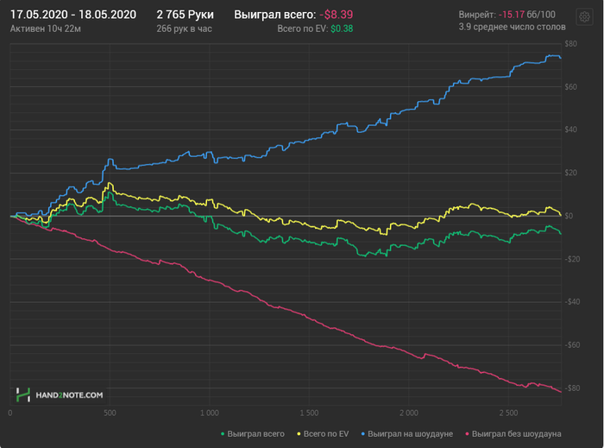Click the winrate value -15.17
The height and width of the screenshot is (448, 604).
(x=512, y=15)
